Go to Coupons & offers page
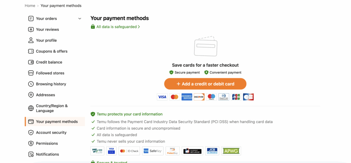 coord(51,51)
